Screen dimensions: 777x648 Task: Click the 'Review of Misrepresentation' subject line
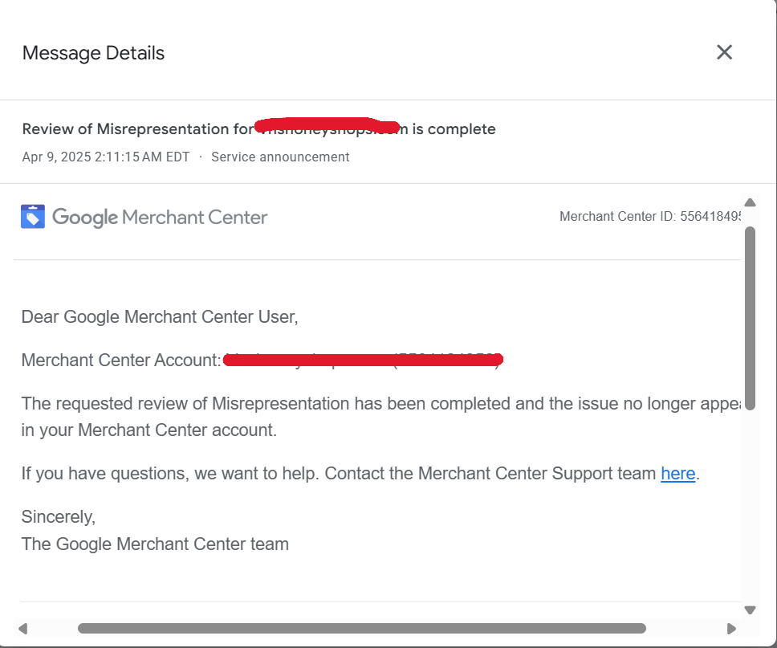[136, 129]
